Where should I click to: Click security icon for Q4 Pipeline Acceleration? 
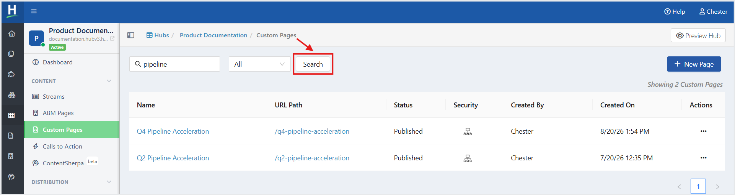[x=468, y=131]
